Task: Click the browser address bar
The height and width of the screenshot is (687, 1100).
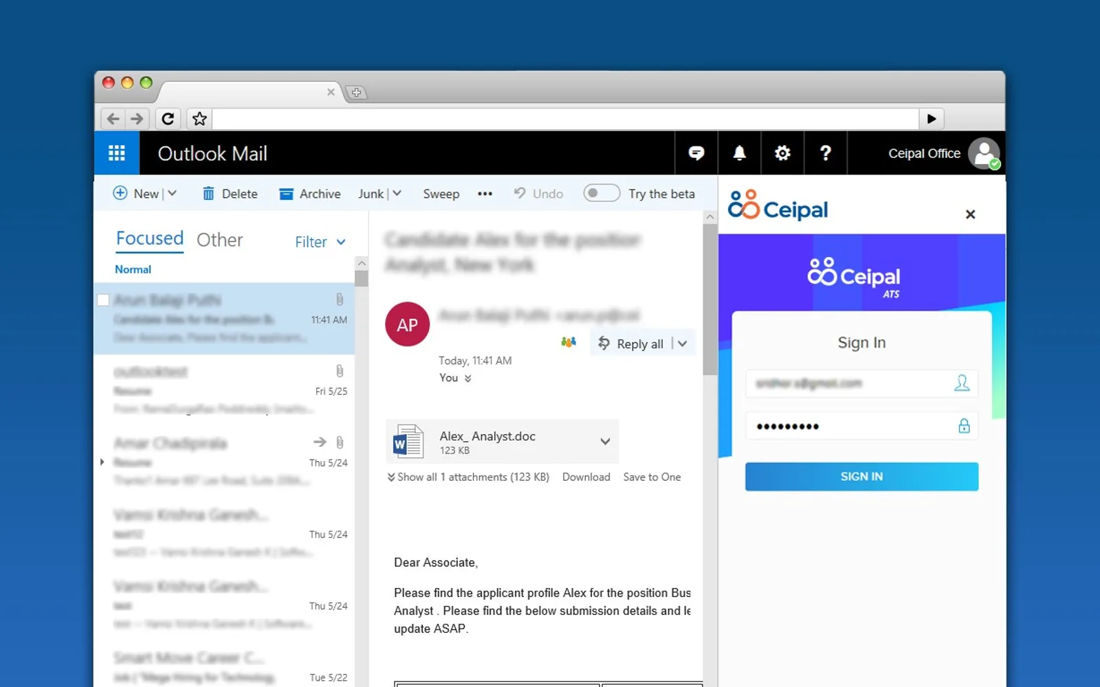Action: click(566, 119)
